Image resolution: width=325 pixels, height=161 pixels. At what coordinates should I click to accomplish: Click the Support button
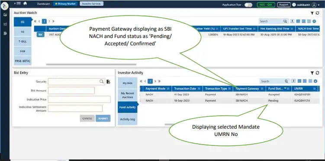284,5
